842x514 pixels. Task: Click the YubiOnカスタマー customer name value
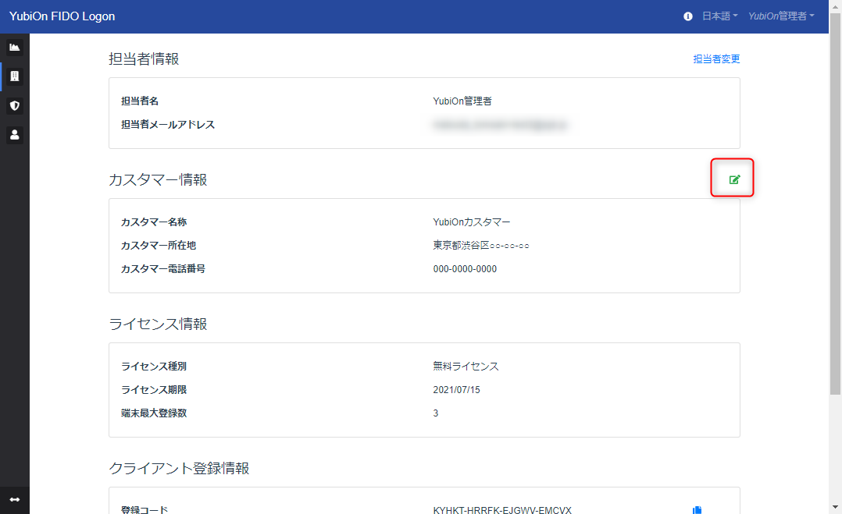click(x=472, y=222)
